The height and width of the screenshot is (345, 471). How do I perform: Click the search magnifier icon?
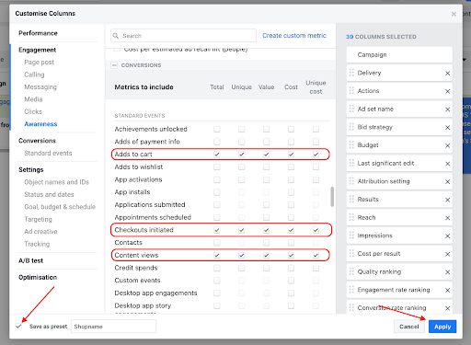pyautogui.click(x=116, y=36)
